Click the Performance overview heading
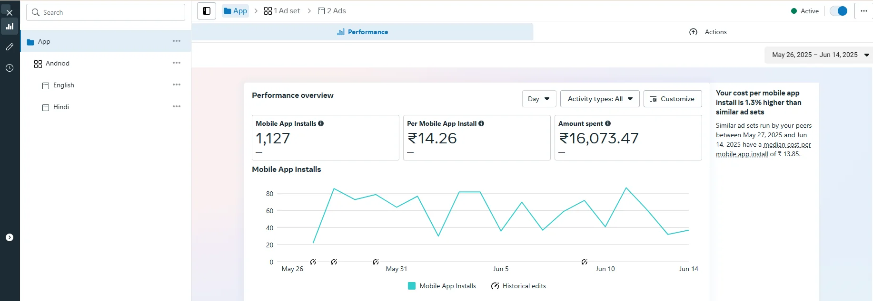Screen dimensions: 873x301 coord(293,95)
